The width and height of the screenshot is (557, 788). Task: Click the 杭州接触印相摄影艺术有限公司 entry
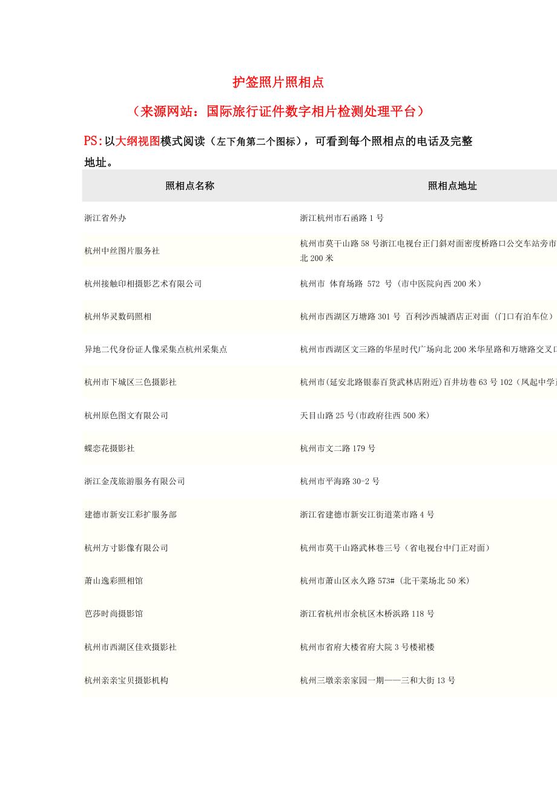click(143, 283)
